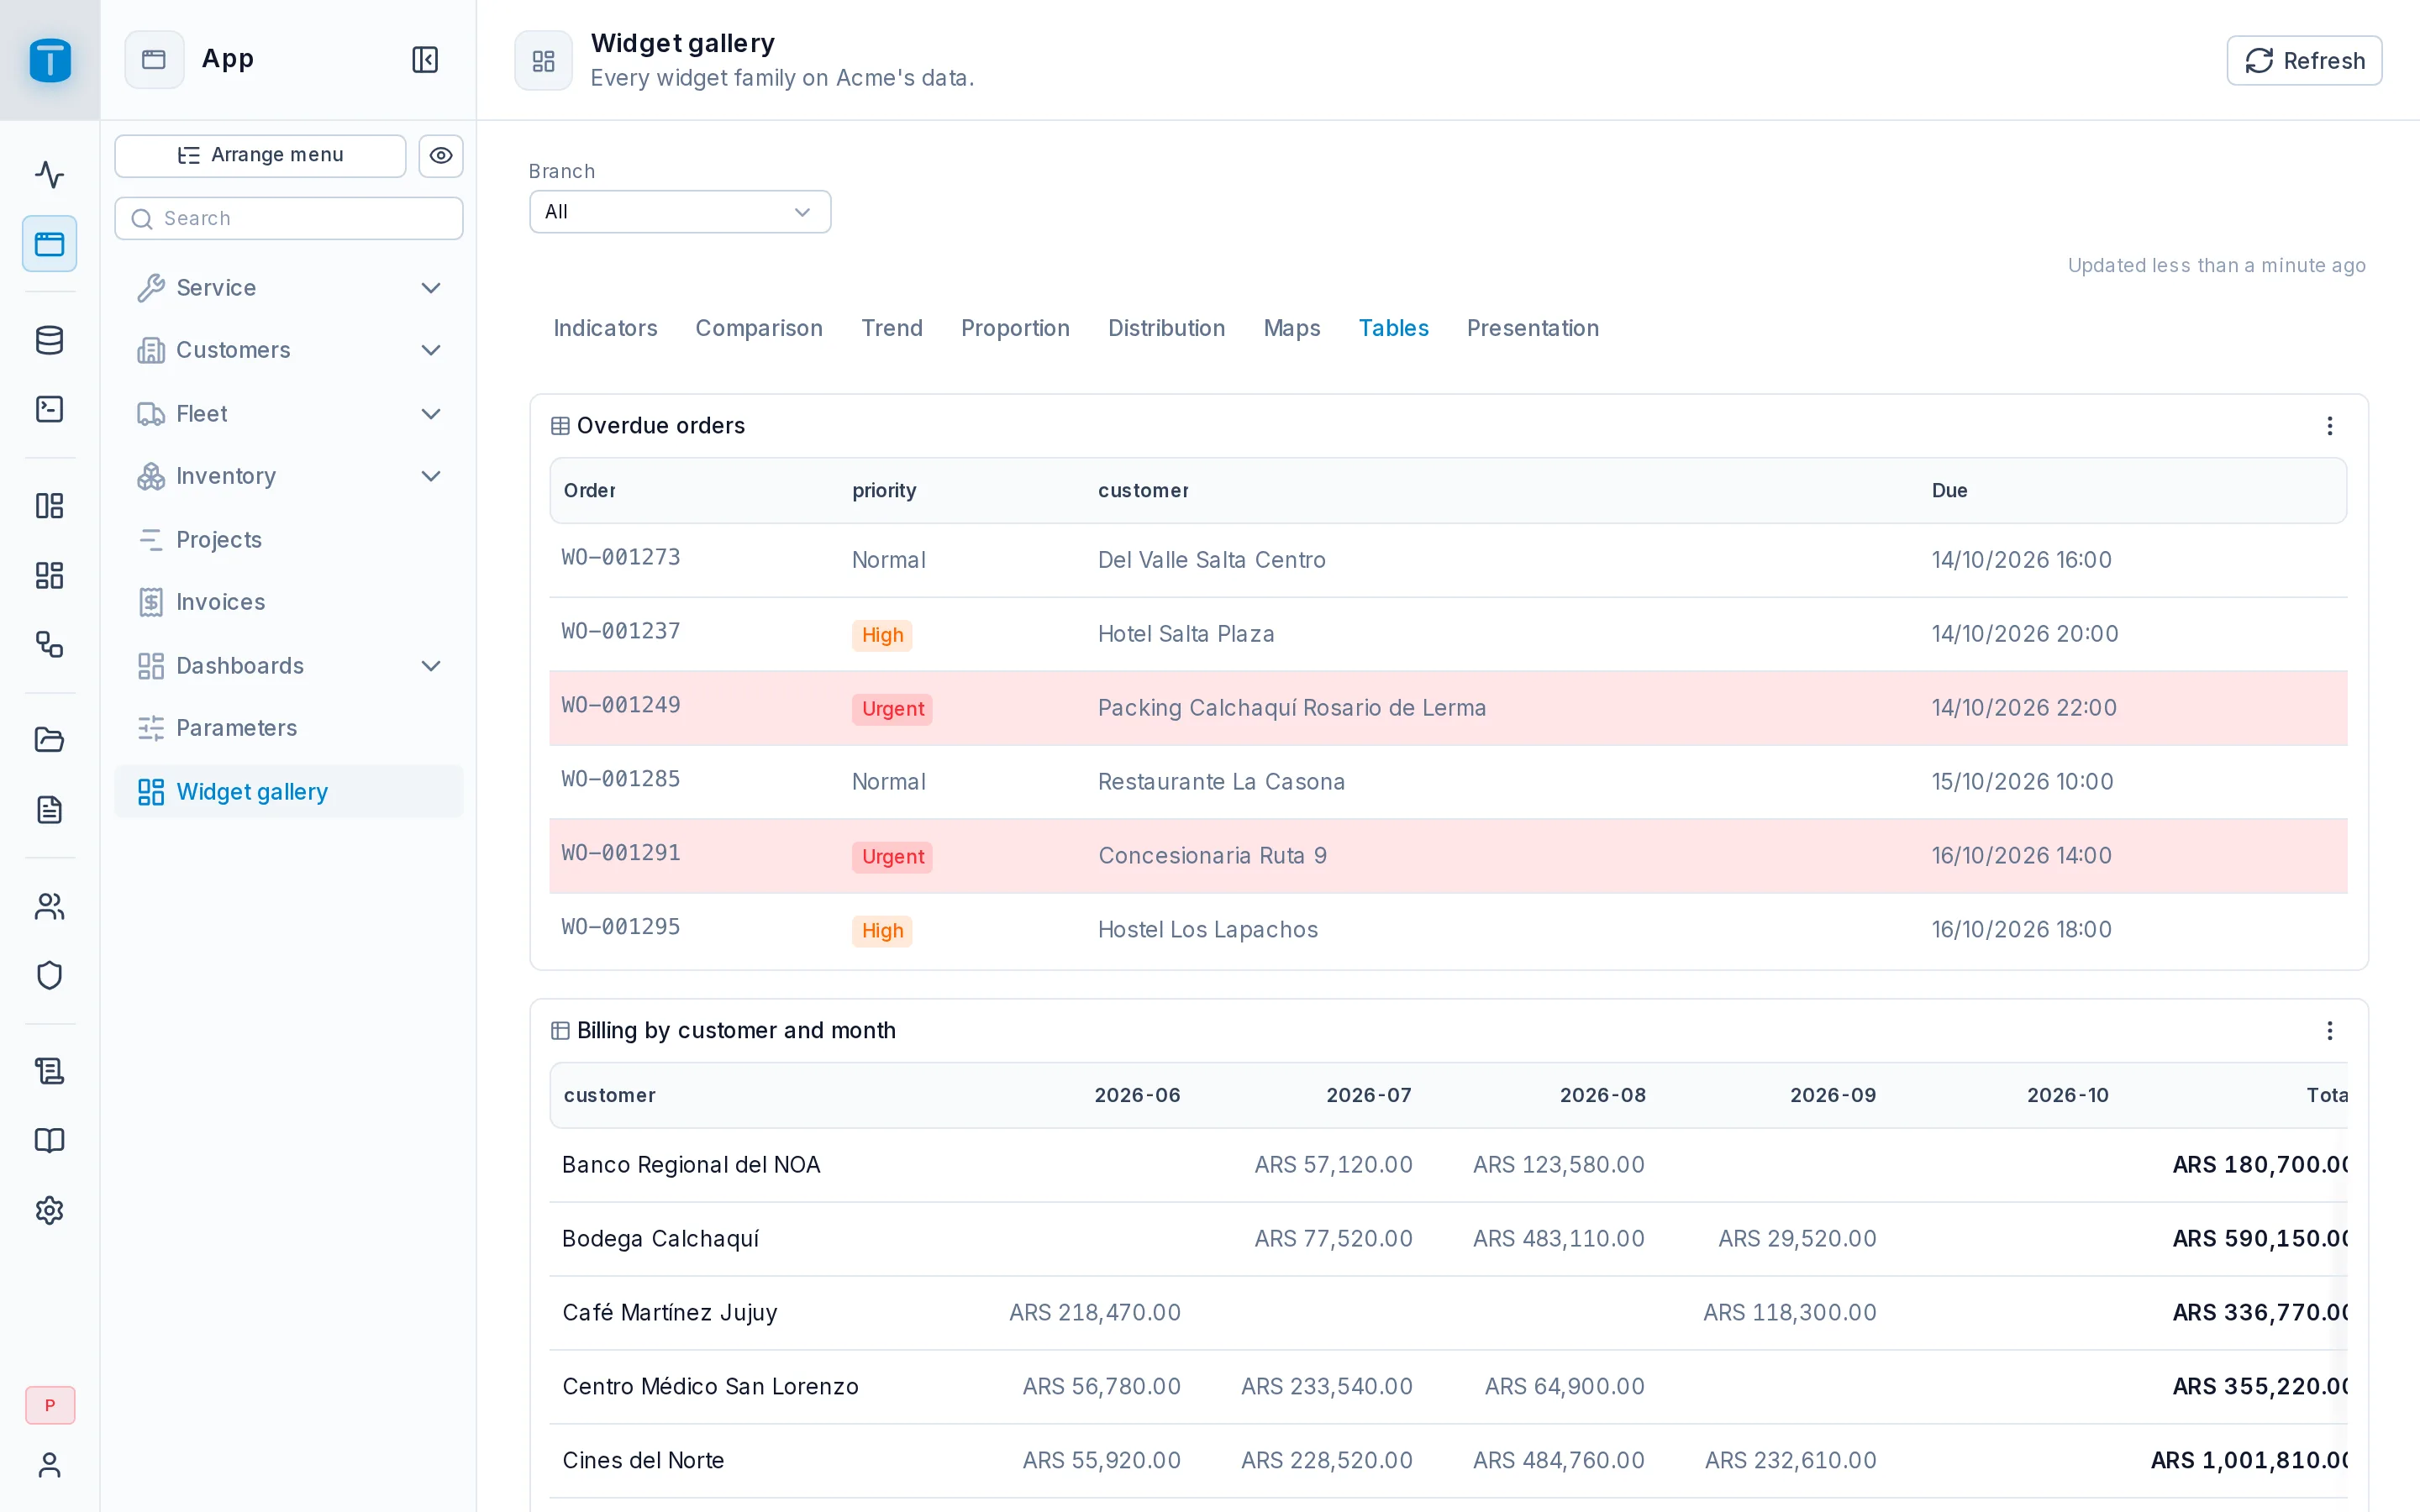Switch to the Presentation tab
Viewport: 2420px width, 1512px height.
[x=1533, y=328]
